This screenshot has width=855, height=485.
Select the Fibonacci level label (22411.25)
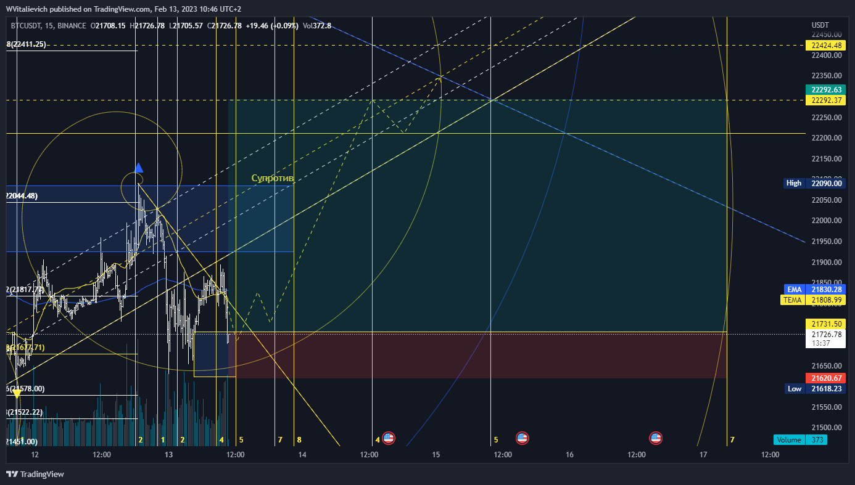click(x=25, y=44)
